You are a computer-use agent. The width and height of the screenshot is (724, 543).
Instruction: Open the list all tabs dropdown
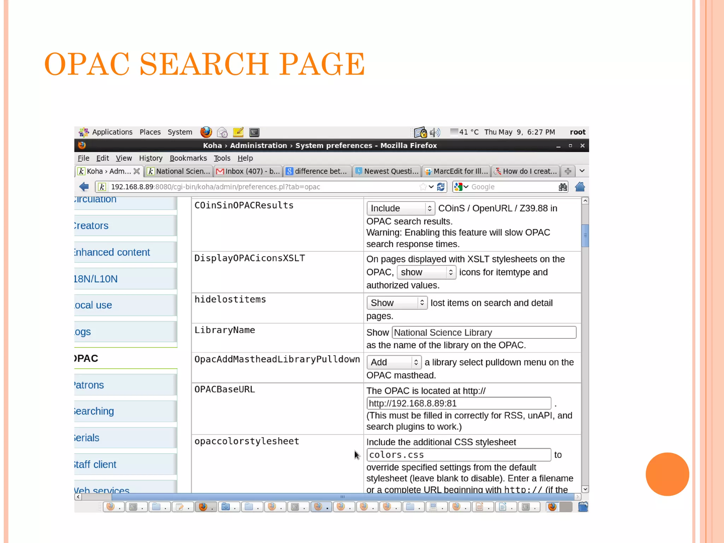point(582,171)
